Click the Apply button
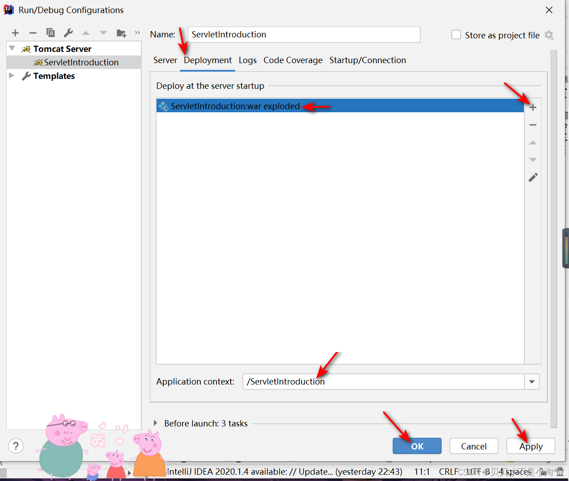This screenshot has width=569, height=481. [531, 446]
